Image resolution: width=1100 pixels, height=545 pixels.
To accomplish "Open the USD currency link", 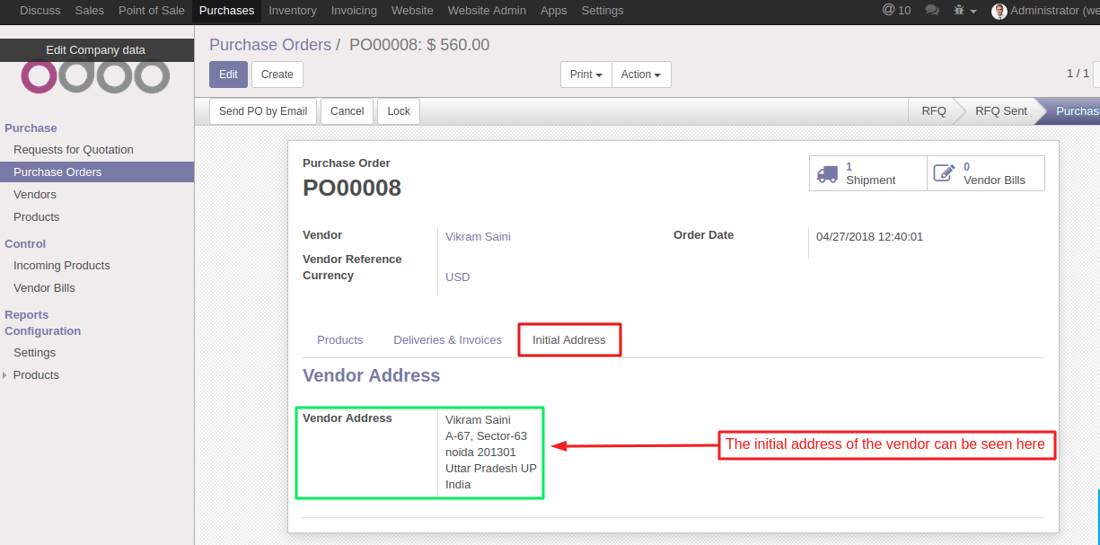I will (458, 277).
